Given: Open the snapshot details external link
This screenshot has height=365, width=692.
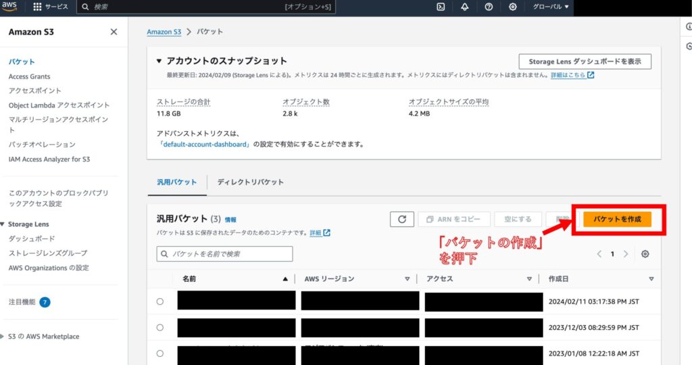Looking at the screenshot, I should click(572, 75).
